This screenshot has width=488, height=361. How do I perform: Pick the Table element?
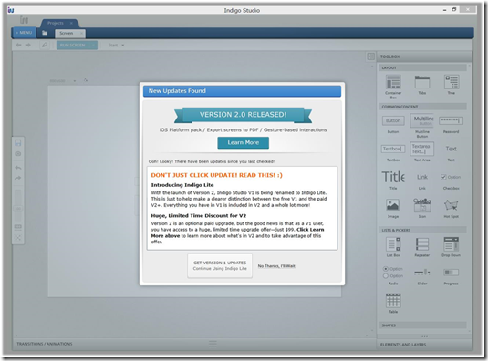click(393, 303)
